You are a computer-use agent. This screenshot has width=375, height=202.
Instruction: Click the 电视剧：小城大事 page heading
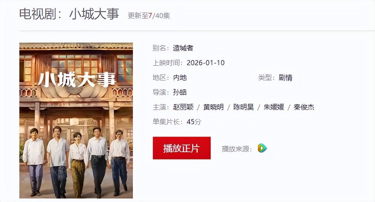[69, 14]
